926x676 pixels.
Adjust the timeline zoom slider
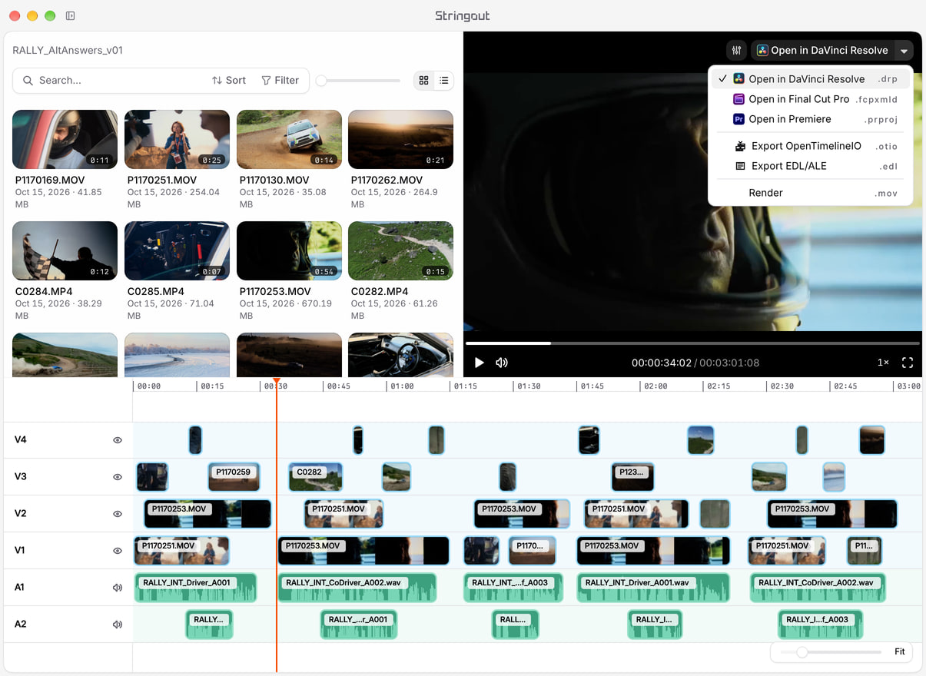[831, 651]
